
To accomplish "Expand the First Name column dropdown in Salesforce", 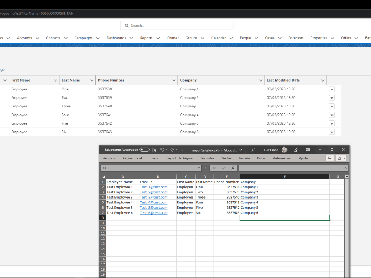I will coord(56,80).
